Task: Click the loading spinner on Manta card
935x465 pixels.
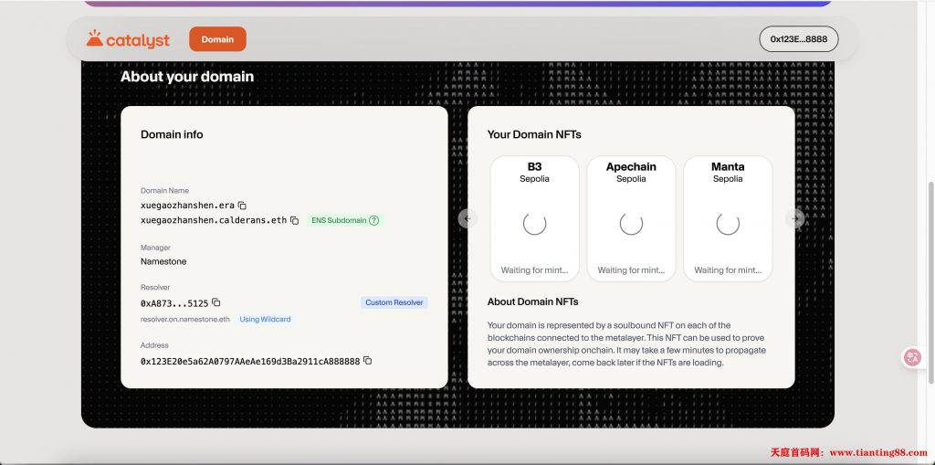Action: point(728,224)
